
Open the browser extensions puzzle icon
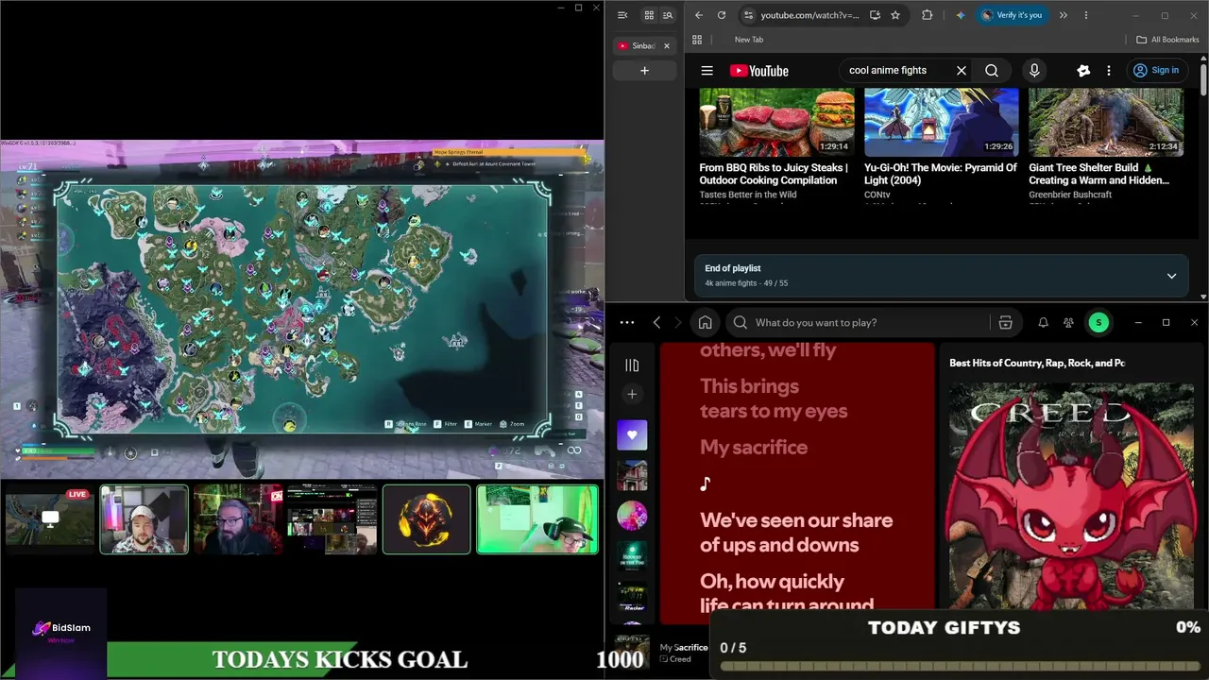[927, 15]
